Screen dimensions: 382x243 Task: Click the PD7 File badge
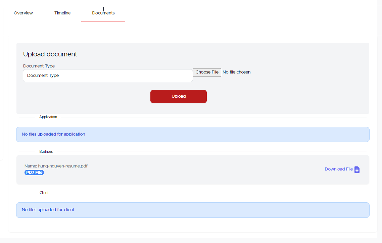click(34, 173)
